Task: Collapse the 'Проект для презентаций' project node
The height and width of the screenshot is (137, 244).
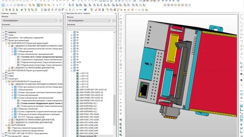Action: pos(3,40)
